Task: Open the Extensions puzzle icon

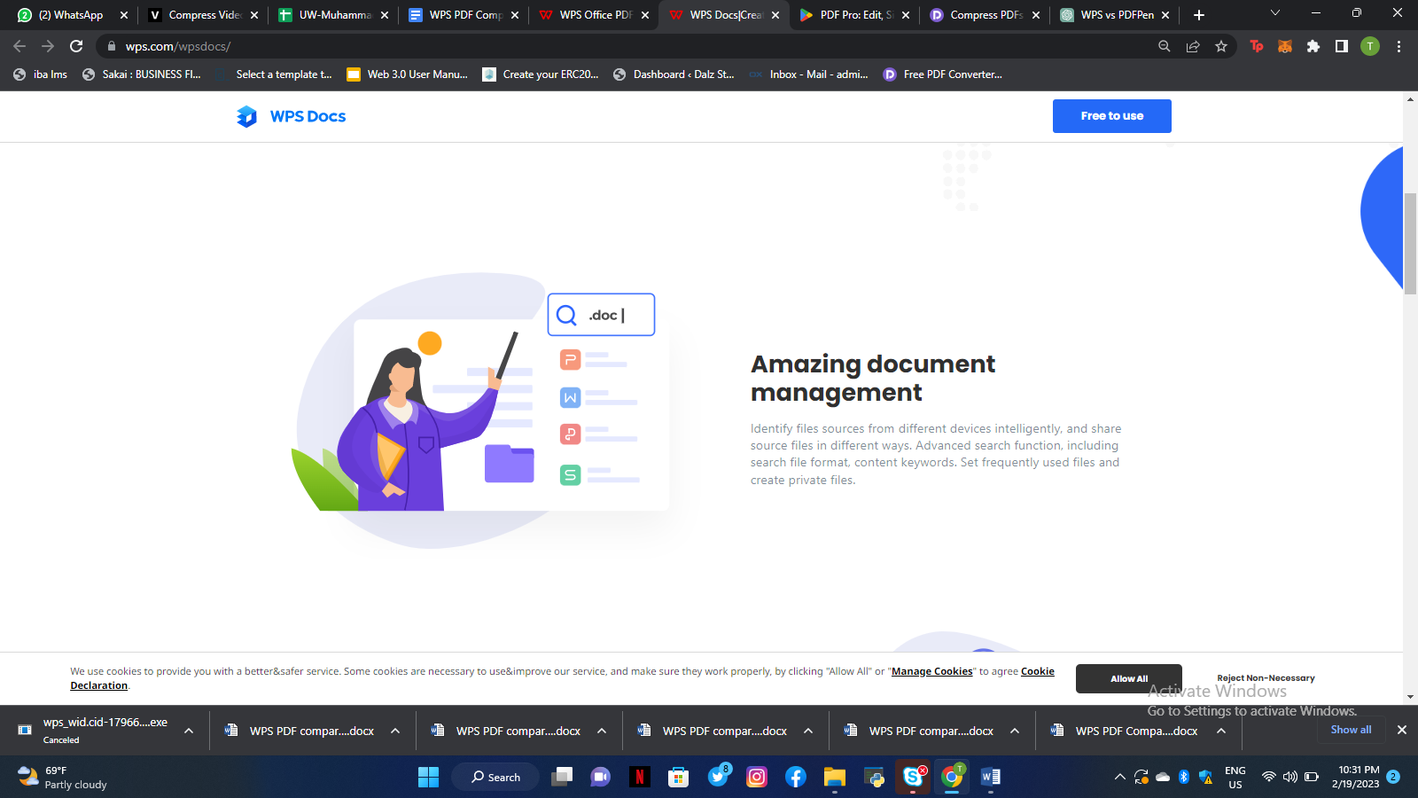Action: (x=1313, y=46)
